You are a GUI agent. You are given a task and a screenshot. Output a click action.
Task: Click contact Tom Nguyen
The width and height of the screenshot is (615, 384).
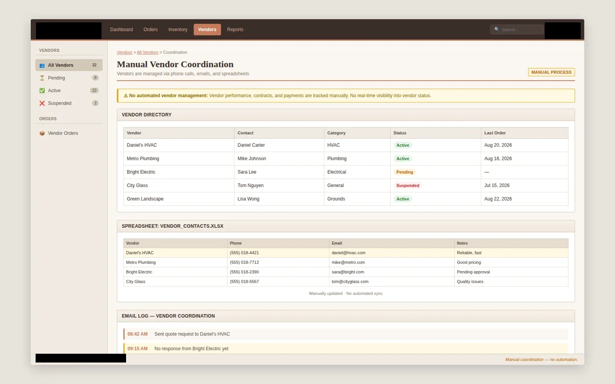point(250,186)
